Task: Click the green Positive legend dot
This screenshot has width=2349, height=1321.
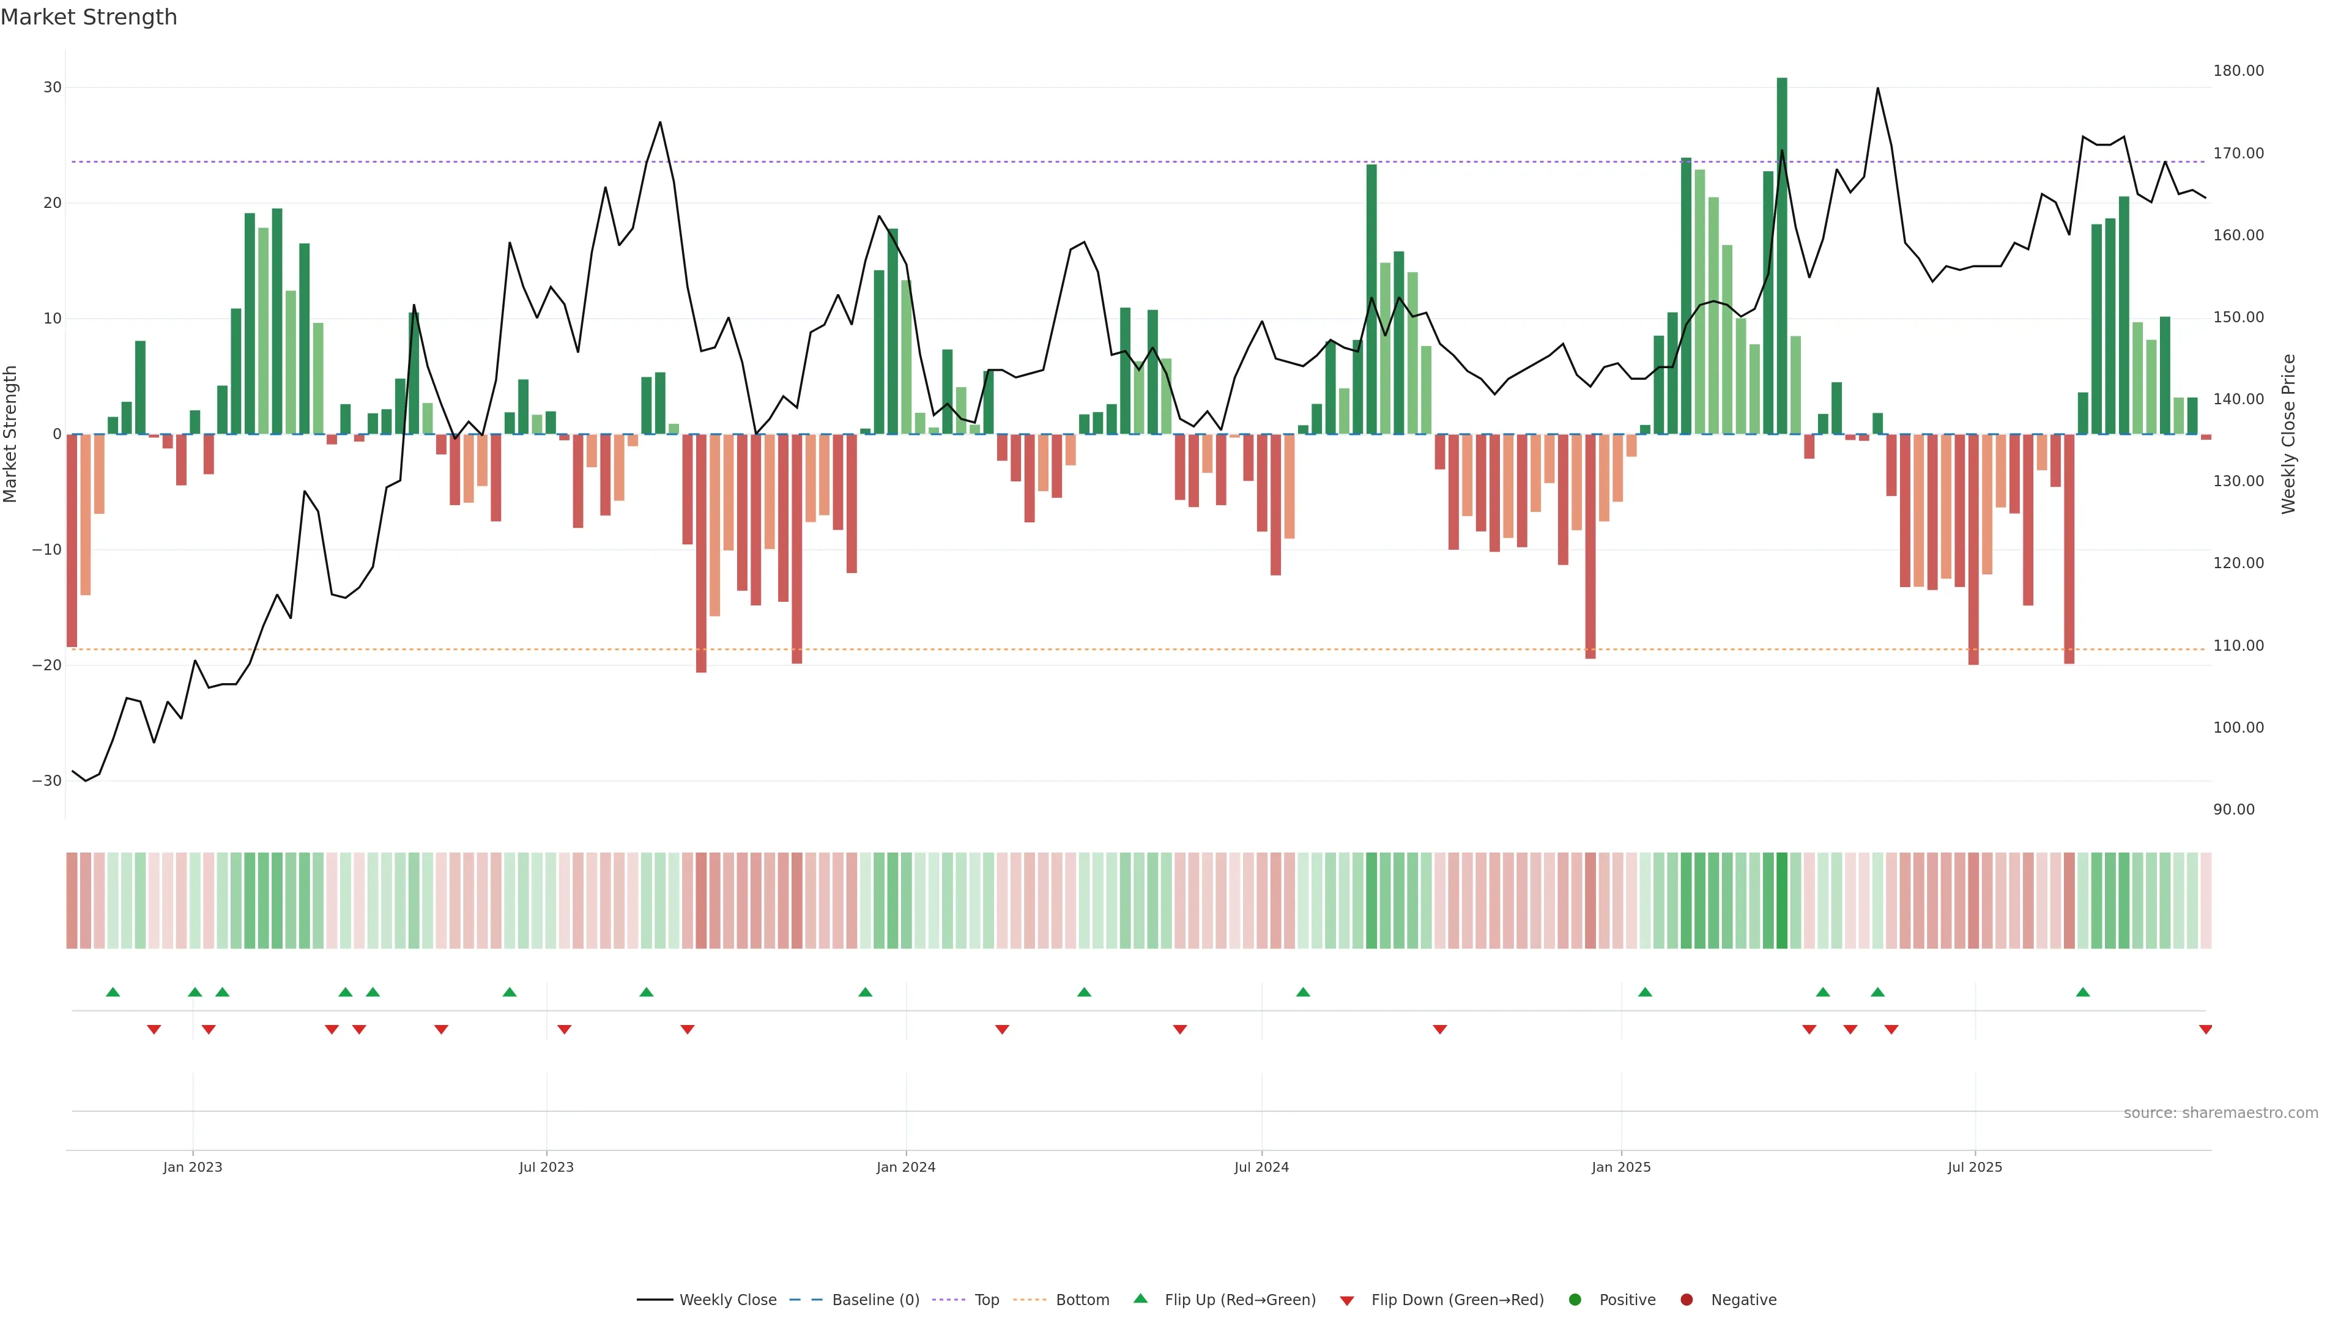Action: coord(1575,1300)
